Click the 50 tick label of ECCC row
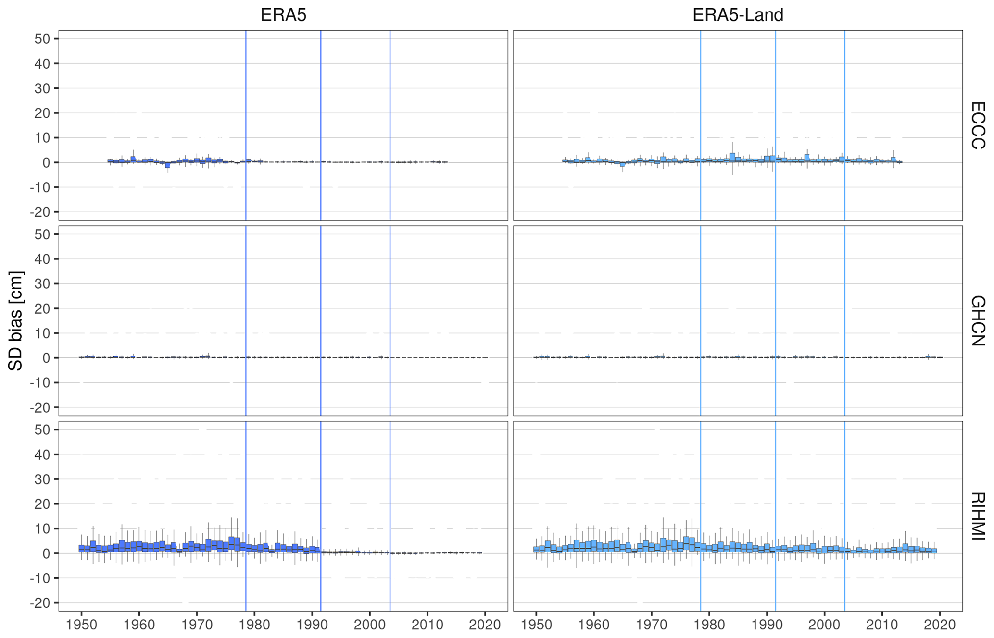 [42, 39]
